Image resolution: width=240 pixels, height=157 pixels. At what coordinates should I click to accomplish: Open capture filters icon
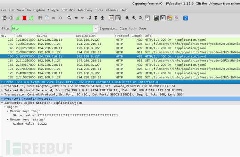coord(156,18)
